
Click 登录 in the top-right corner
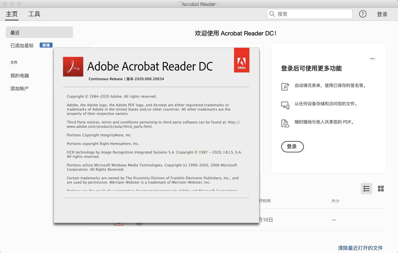[382, 14]
